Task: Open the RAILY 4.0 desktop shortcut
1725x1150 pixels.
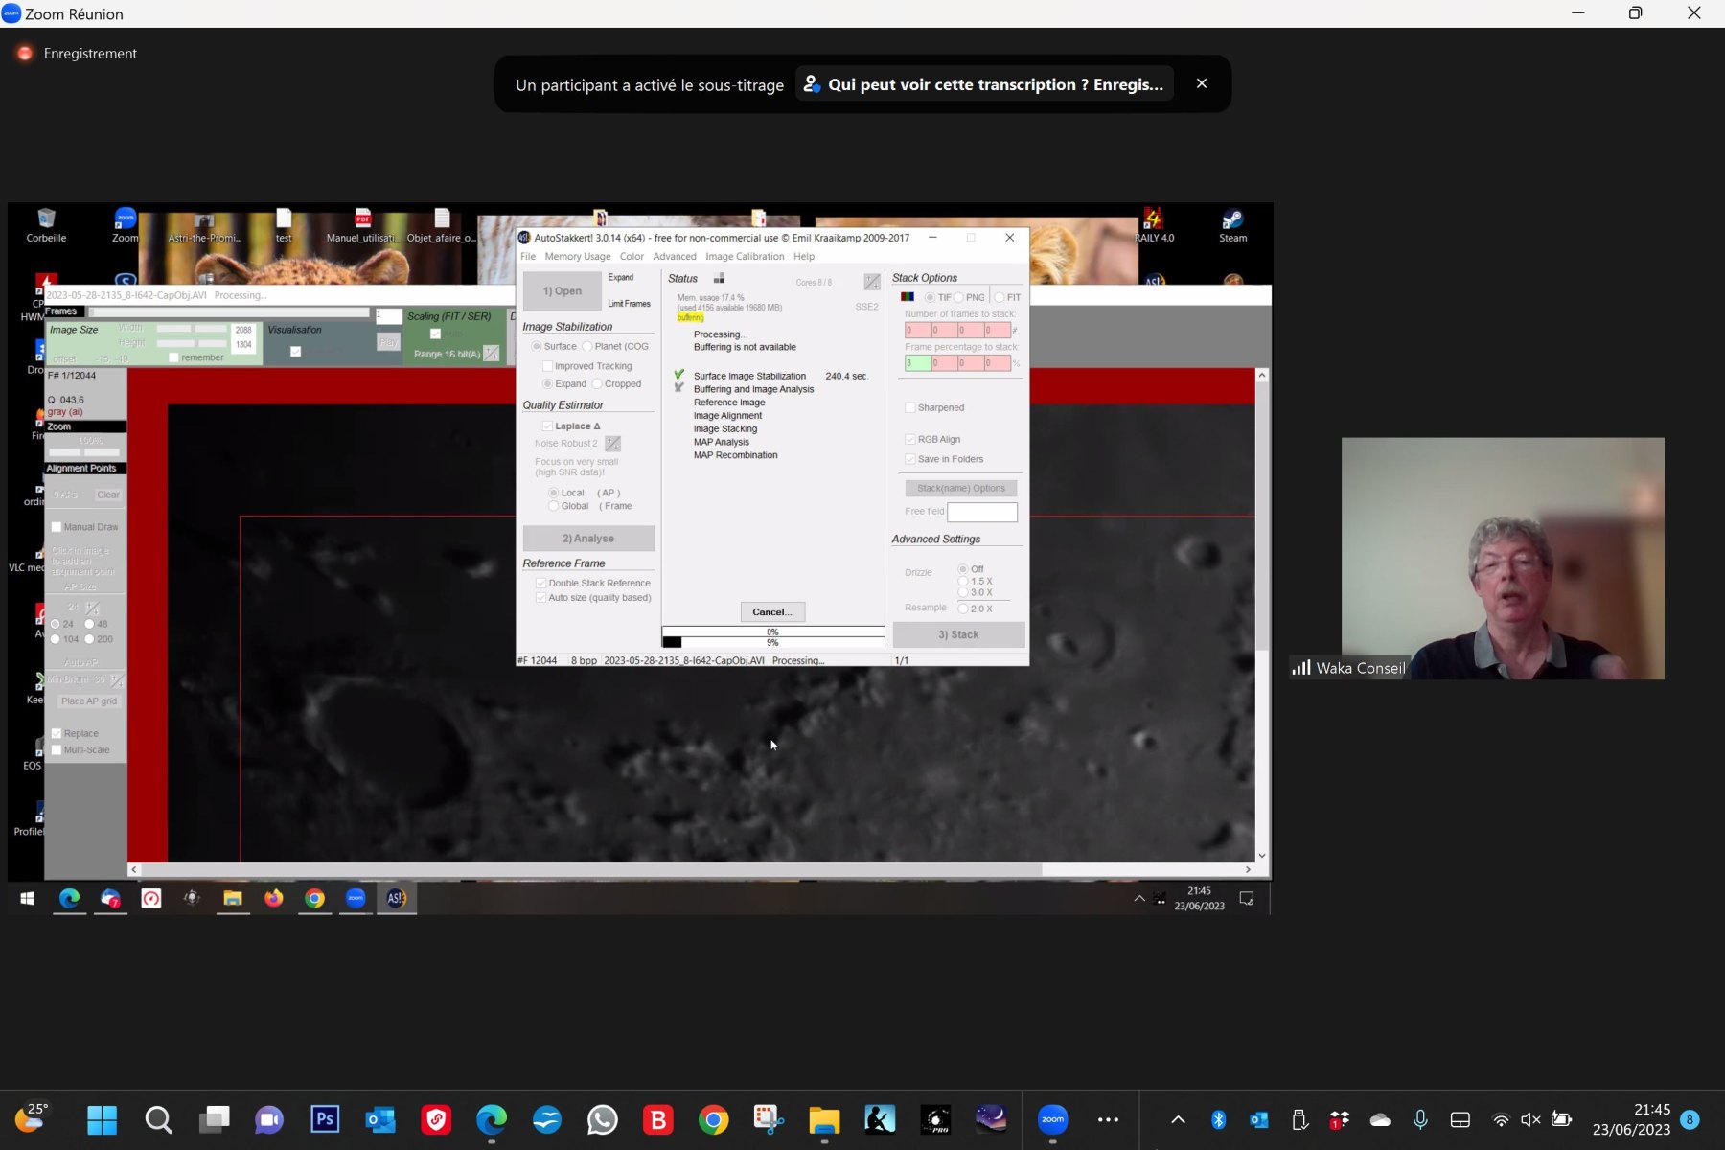Action: 1154,226
